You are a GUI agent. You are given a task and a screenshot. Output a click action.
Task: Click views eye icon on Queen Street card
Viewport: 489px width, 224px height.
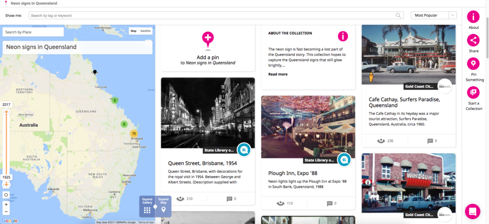(180, 199)
